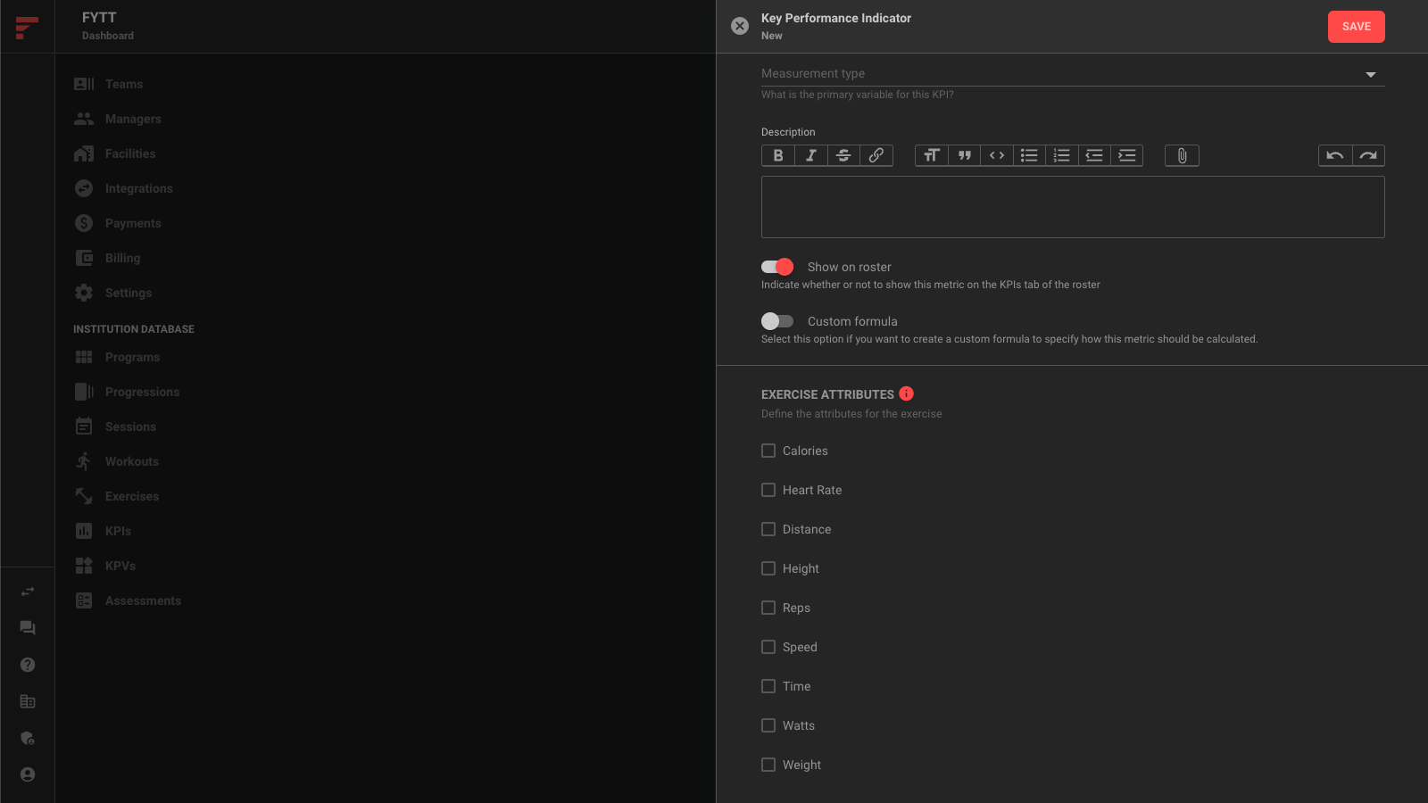Attach a file with paperclip icon
The height and width of the screenshot is (803, 1428).
click(1182, 155)
